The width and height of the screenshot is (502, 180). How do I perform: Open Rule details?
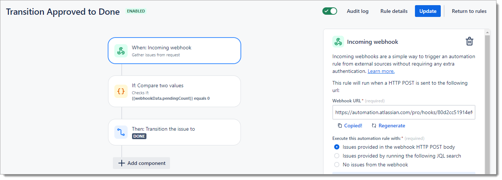(x=394, y=11)
